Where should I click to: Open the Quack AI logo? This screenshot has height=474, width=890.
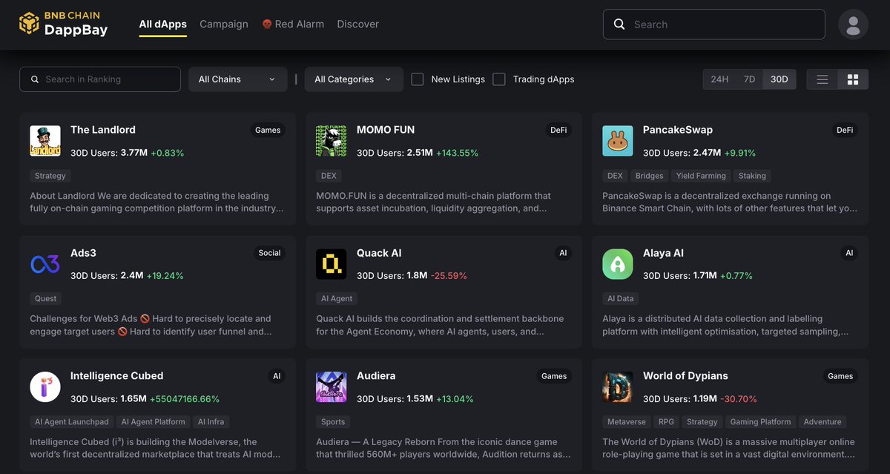[x=332, y=263]
